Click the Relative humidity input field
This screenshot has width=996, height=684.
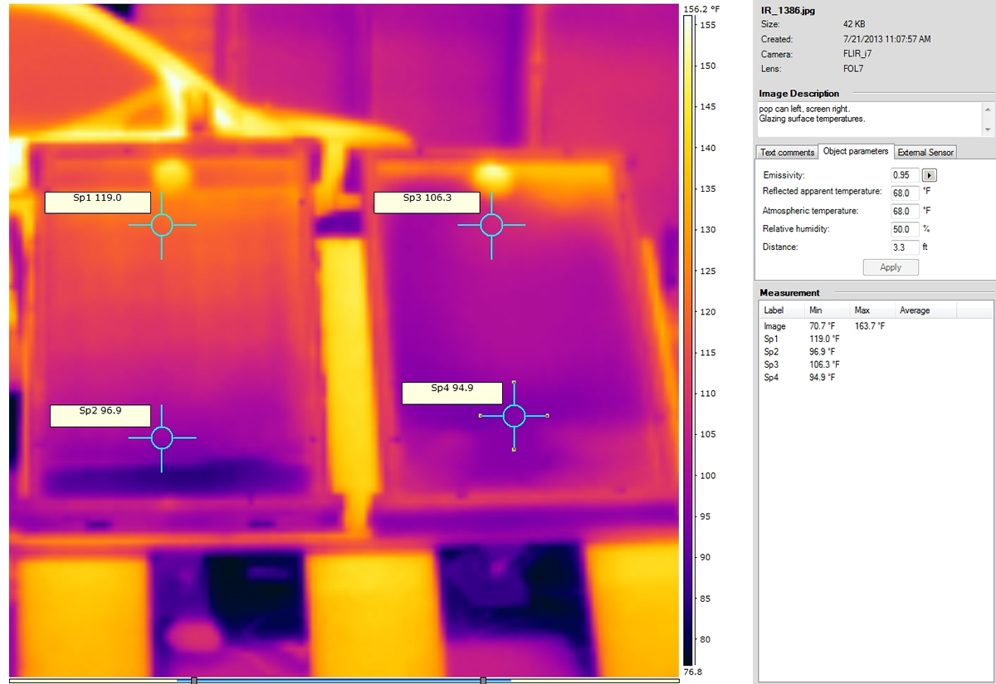(x=904, y=229)
